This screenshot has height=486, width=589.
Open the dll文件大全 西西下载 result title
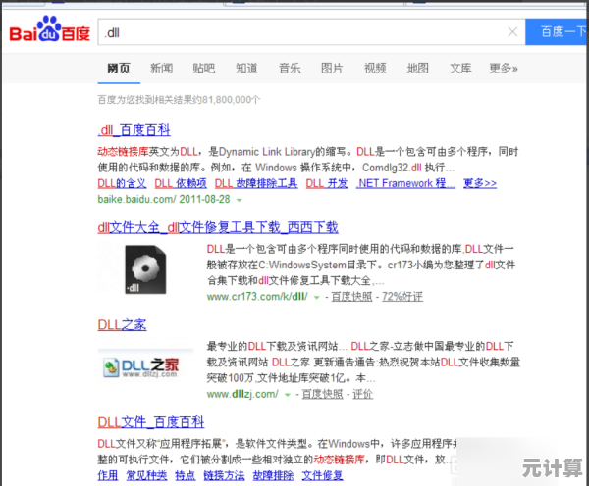coord(218,227)
